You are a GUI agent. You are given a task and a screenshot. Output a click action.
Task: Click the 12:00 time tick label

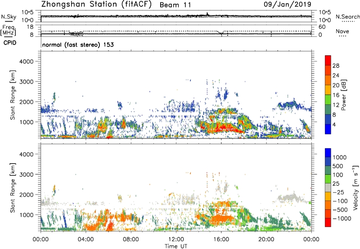pyautogui.click(x=176, y=240)
